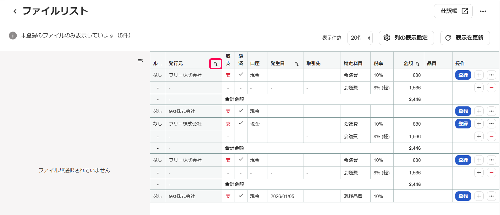500x215 pixels.
Task: Remove the first 1,566 detail row
Action: (492, 88)
